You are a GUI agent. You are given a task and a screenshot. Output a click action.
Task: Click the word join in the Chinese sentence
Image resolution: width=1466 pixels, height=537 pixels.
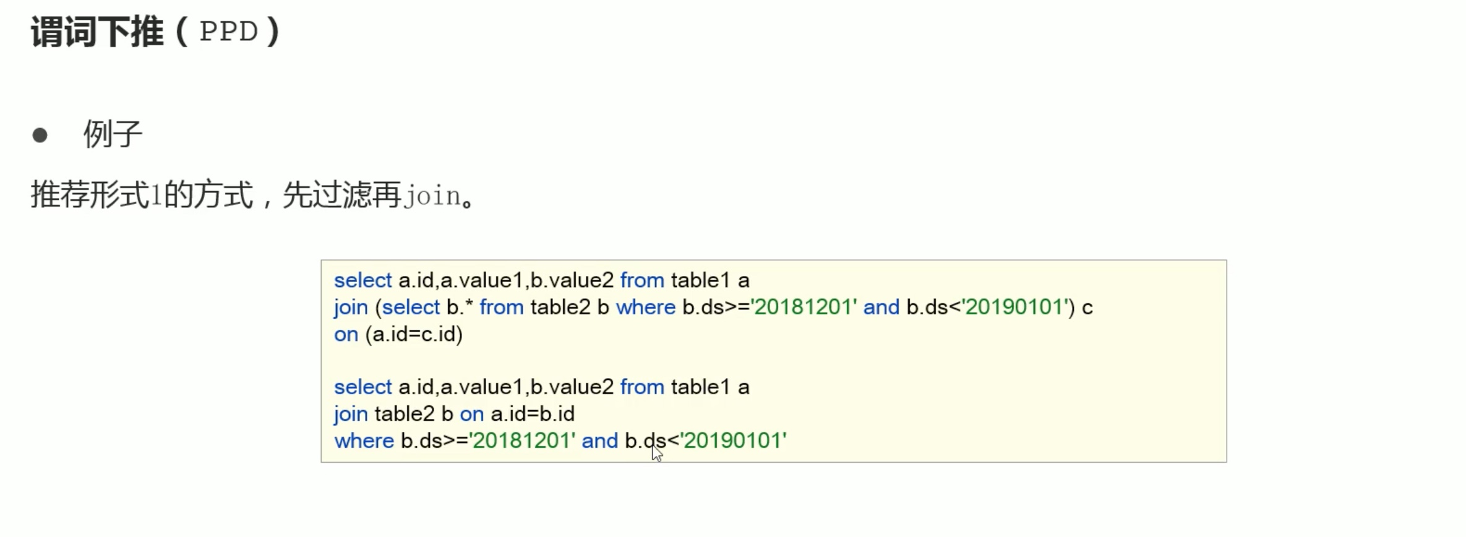(x=432, y=196)
